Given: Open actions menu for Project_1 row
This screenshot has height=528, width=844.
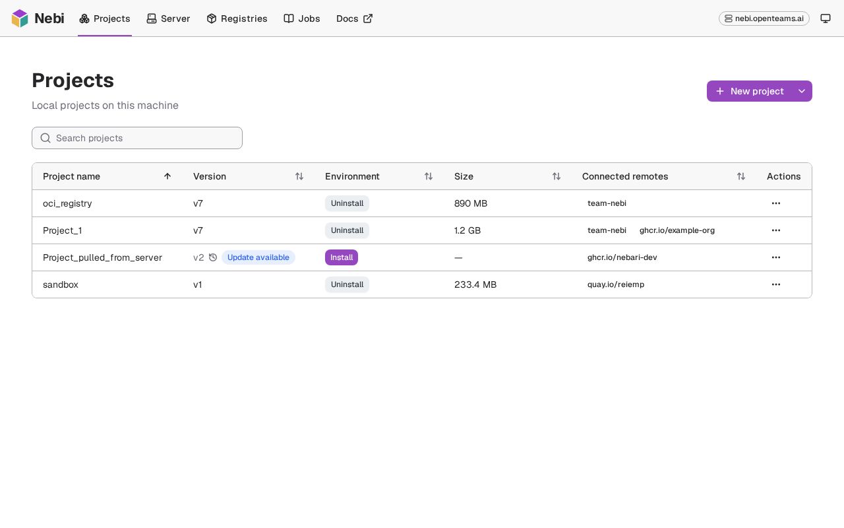Looking at the screenshot, I should coord(776,230).
